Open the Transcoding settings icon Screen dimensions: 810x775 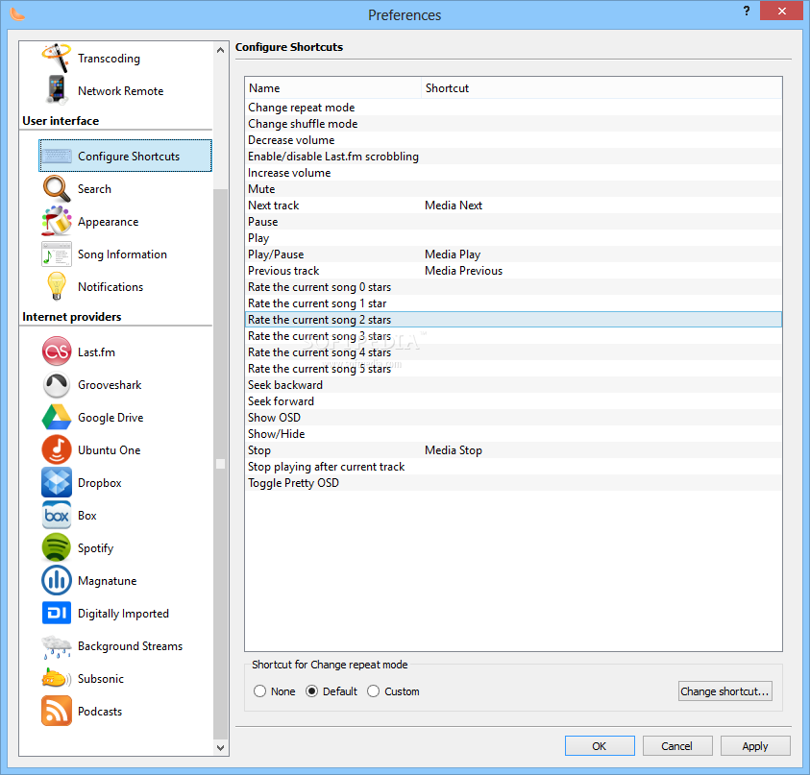point(57,58)
